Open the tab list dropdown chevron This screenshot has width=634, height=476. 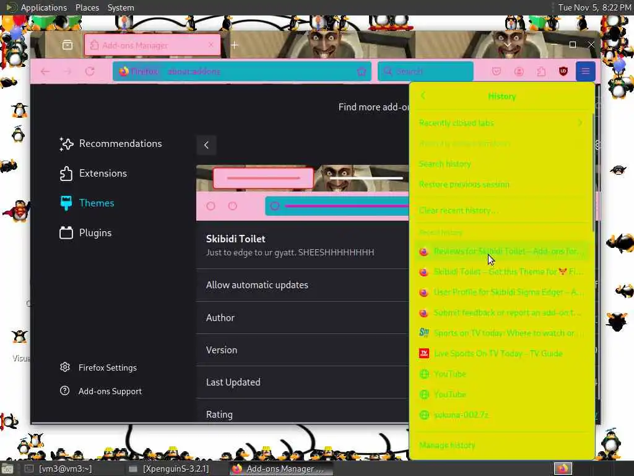pos(508,45)
